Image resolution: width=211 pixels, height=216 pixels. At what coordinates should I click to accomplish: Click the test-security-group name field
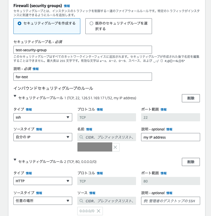click(82, 50)
